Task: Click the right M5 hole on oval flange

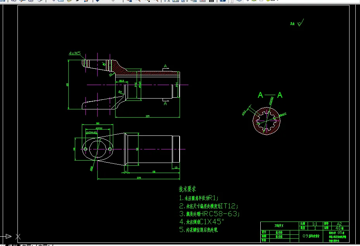Action: [110, 149]
